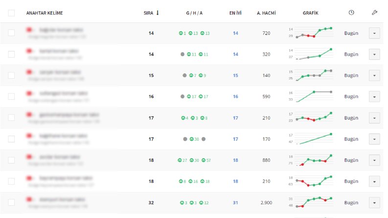Check the box in the 880 volume row
This screenshot has width=388, height=218.
pyautogui.click(x=11, y=160)
